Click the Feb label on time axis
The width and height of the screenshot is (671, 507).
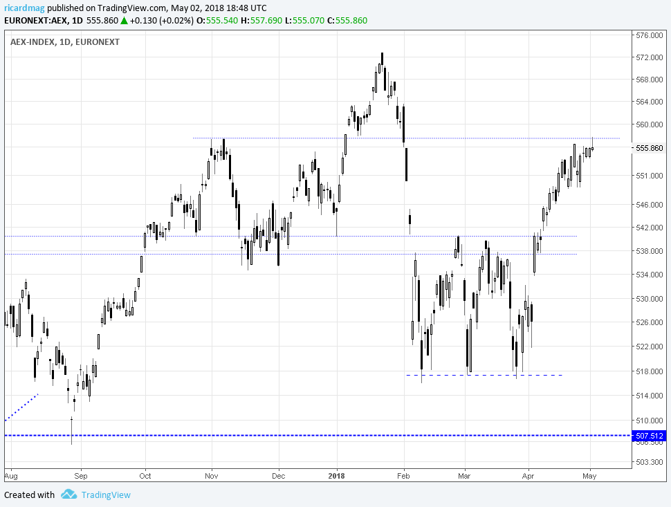pyautogui.click(x=403, y=476)
